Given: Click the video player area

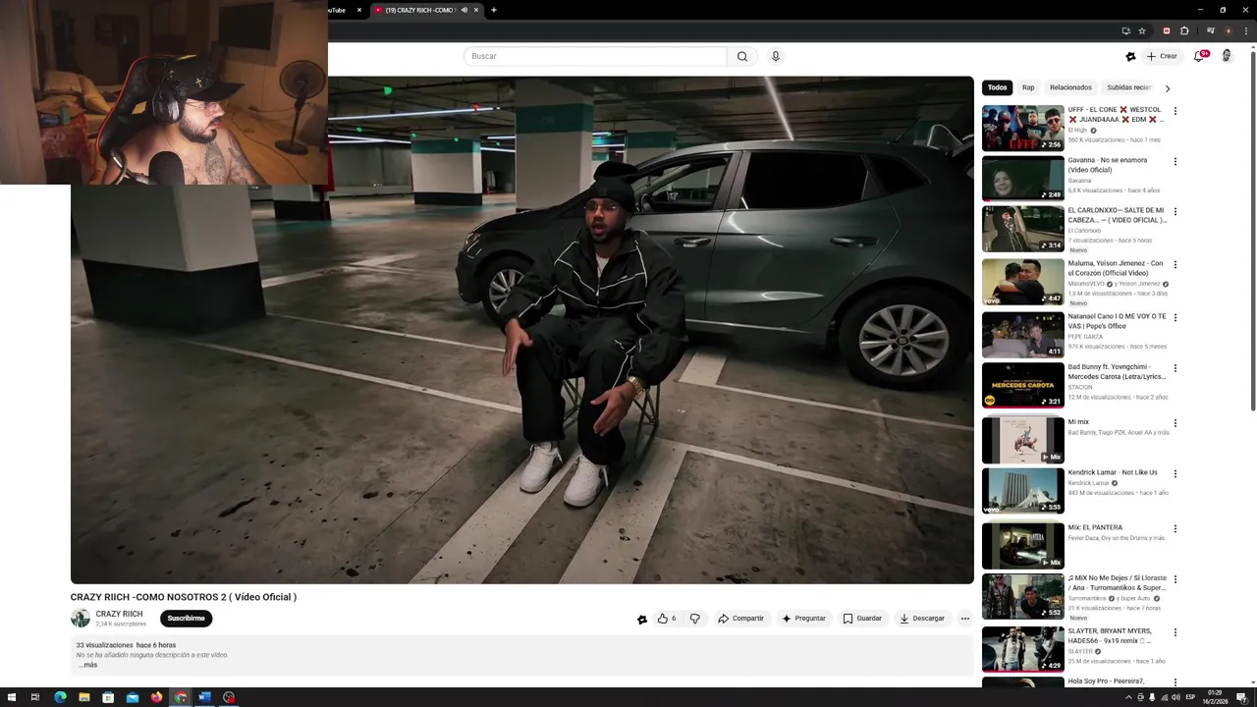Looking at the screenshot, I should (x=521, y=330).
